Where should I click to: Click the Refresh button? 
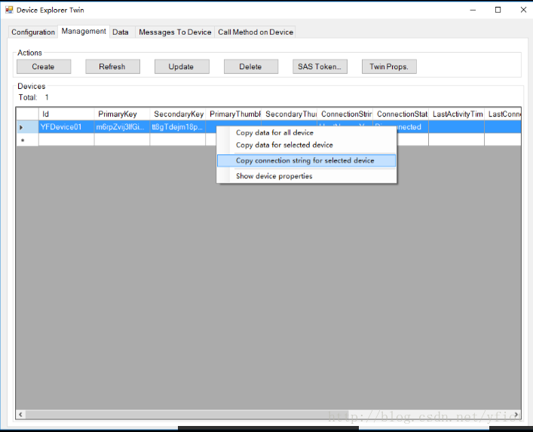(112, 66)
